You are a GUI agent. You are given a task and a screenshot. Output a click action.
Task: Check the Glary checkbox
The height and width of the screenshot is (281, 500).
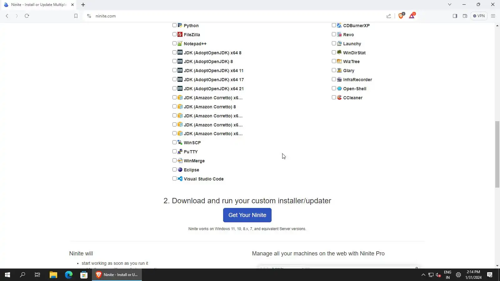[x=334, y=70]
